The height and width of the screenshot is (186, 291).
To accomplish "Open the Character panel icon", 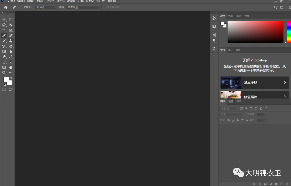I will pyautogui.click(x=214, y=35).
